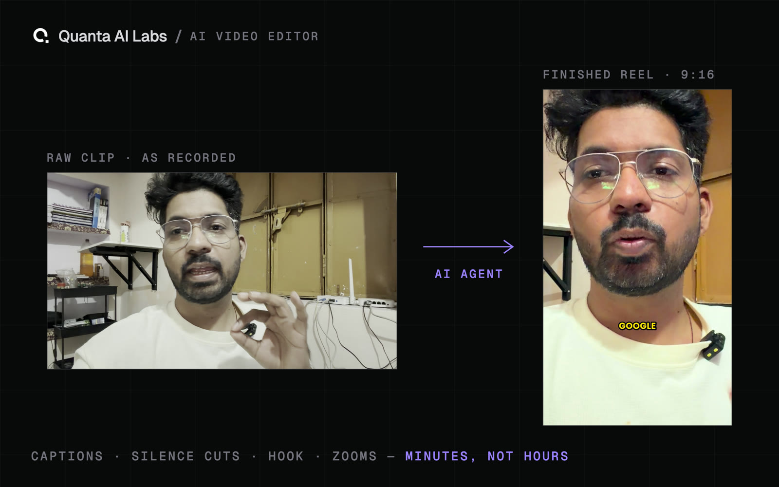779x487 pixels.
Task: Click the Quanta AI Labs logo icon
Action: [x=41, y=36]
